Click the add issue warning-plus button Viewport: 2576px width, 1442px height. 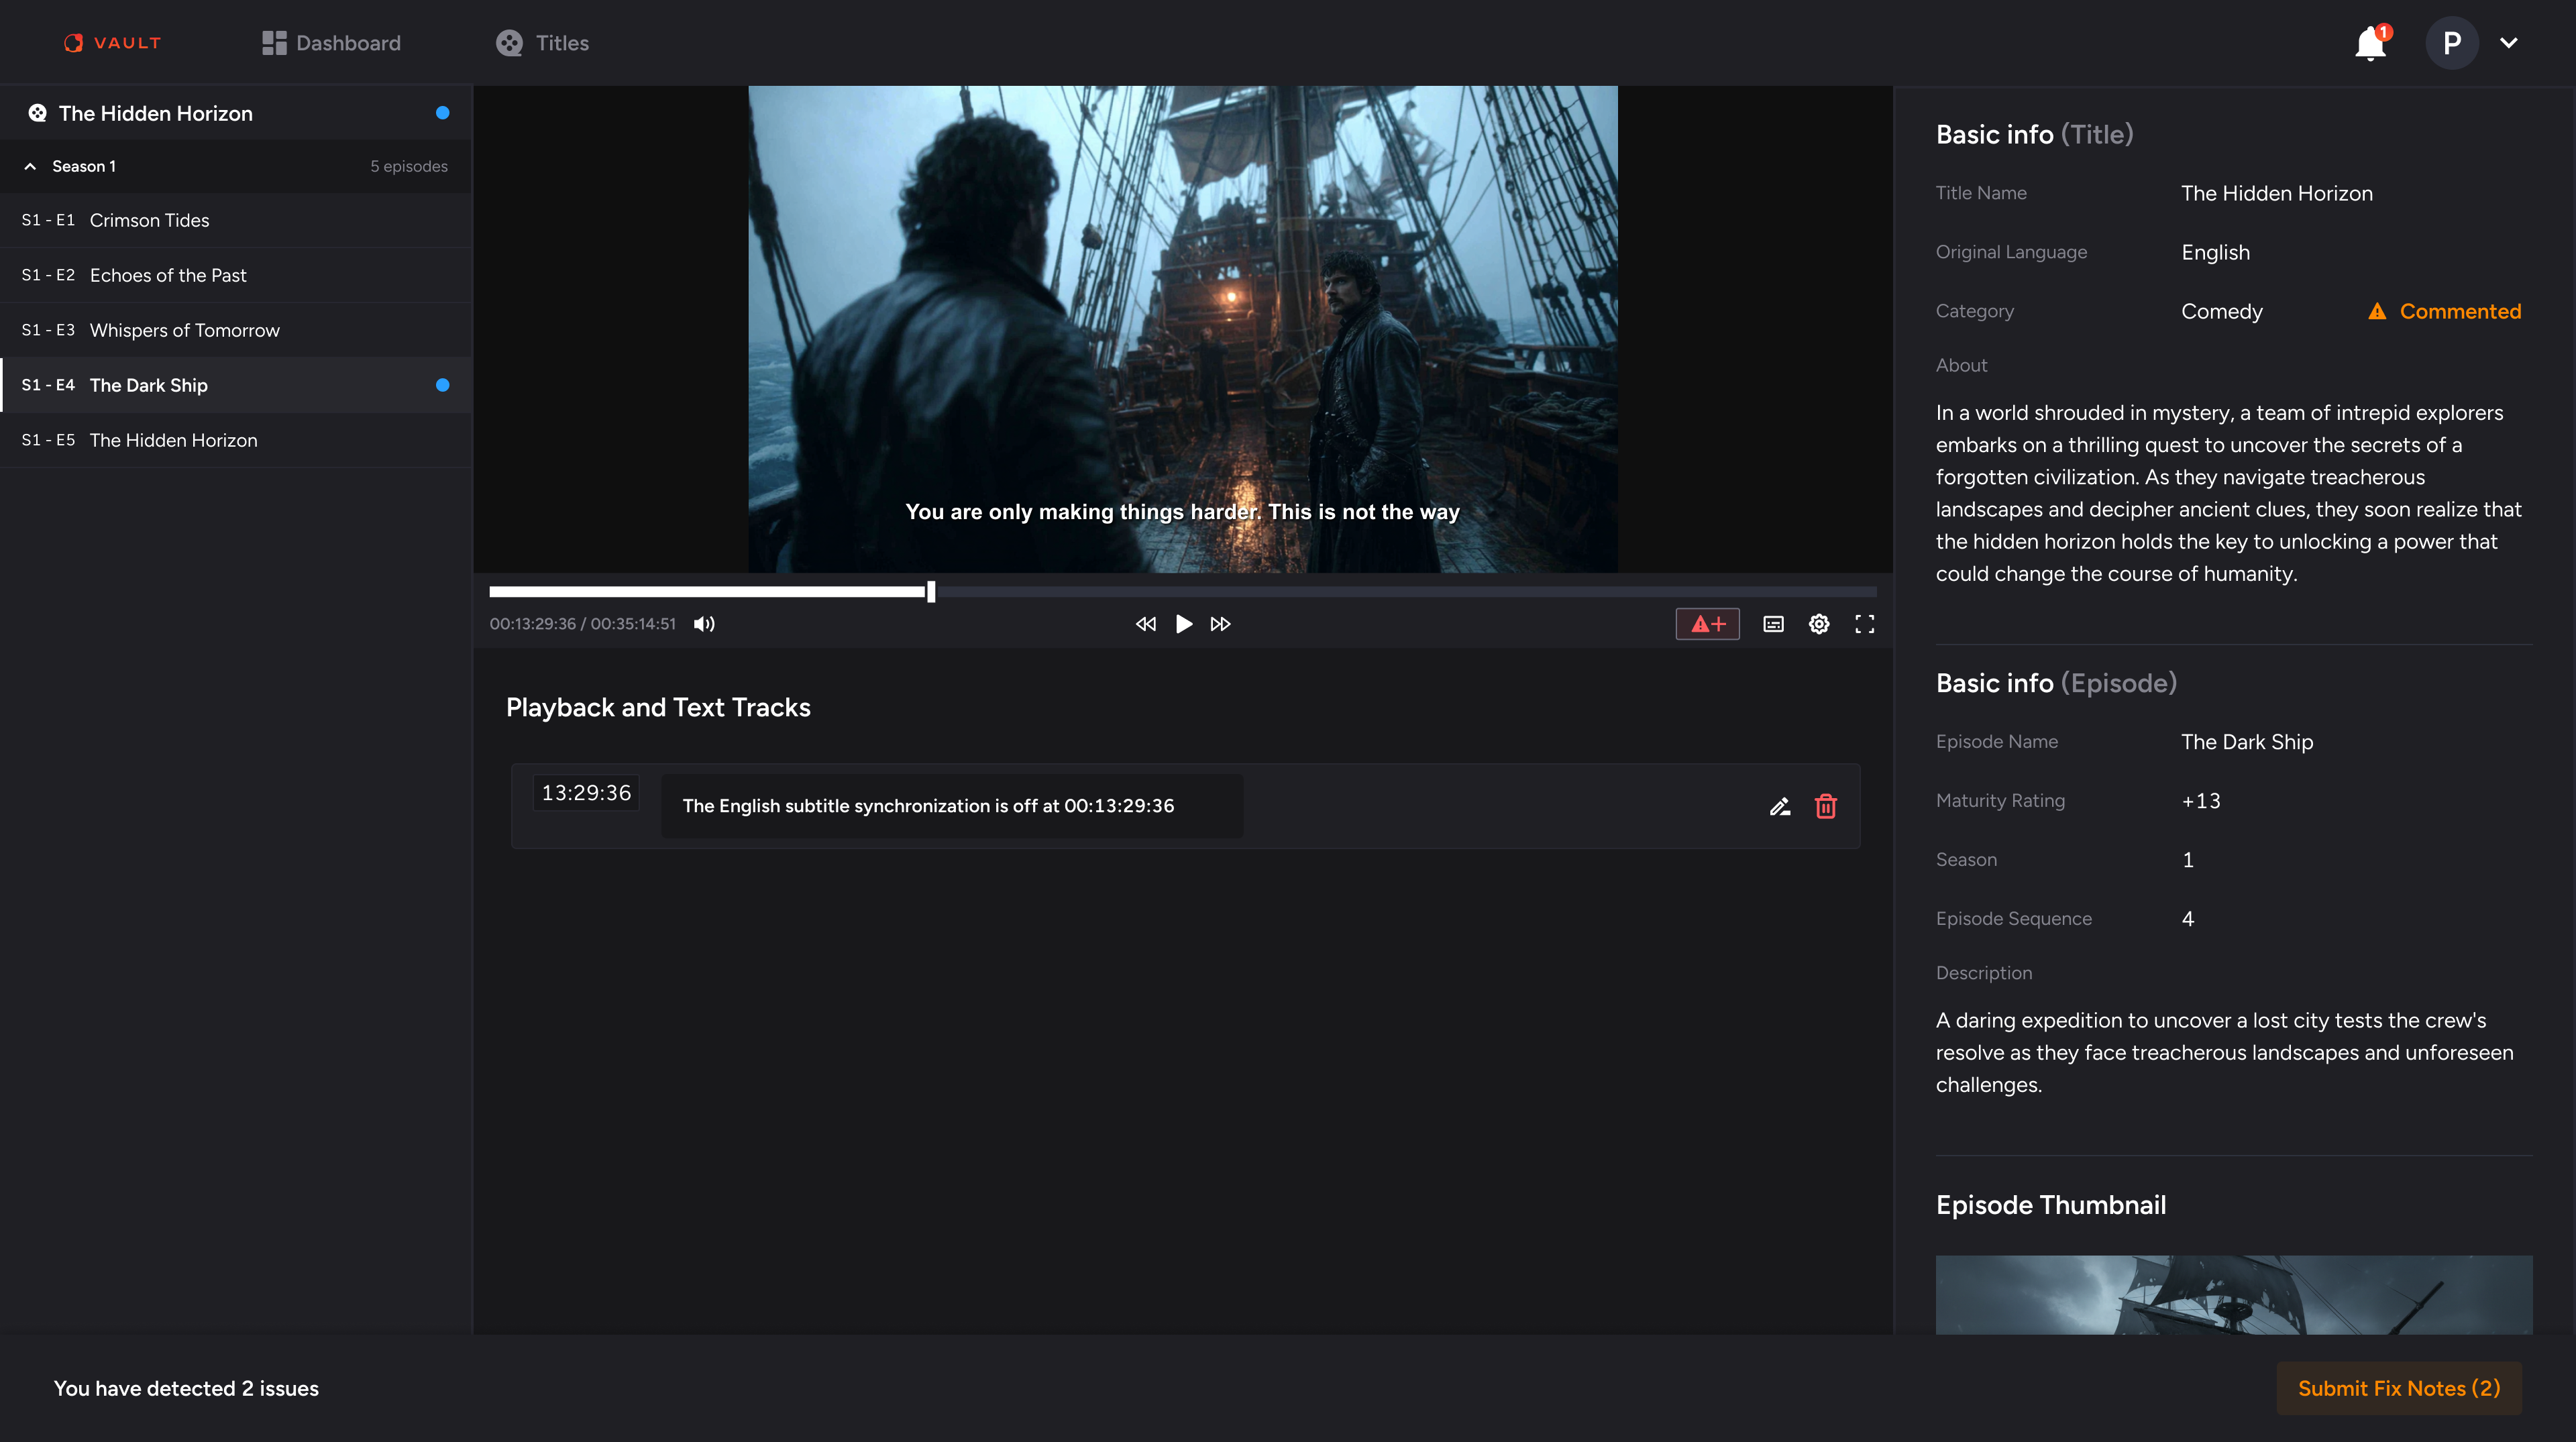pyautogui.click(x=1707, y=624)
